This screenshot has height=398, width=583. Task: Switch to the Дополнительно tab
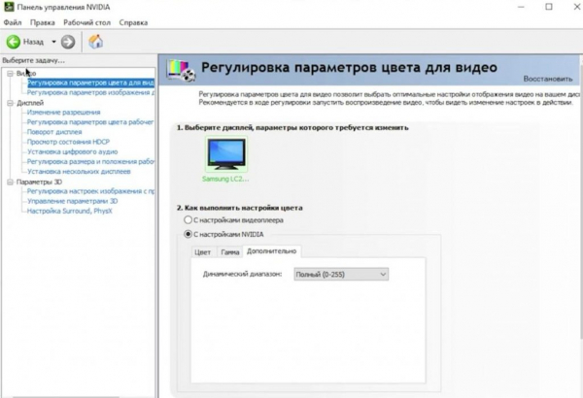tap(272, 251)
